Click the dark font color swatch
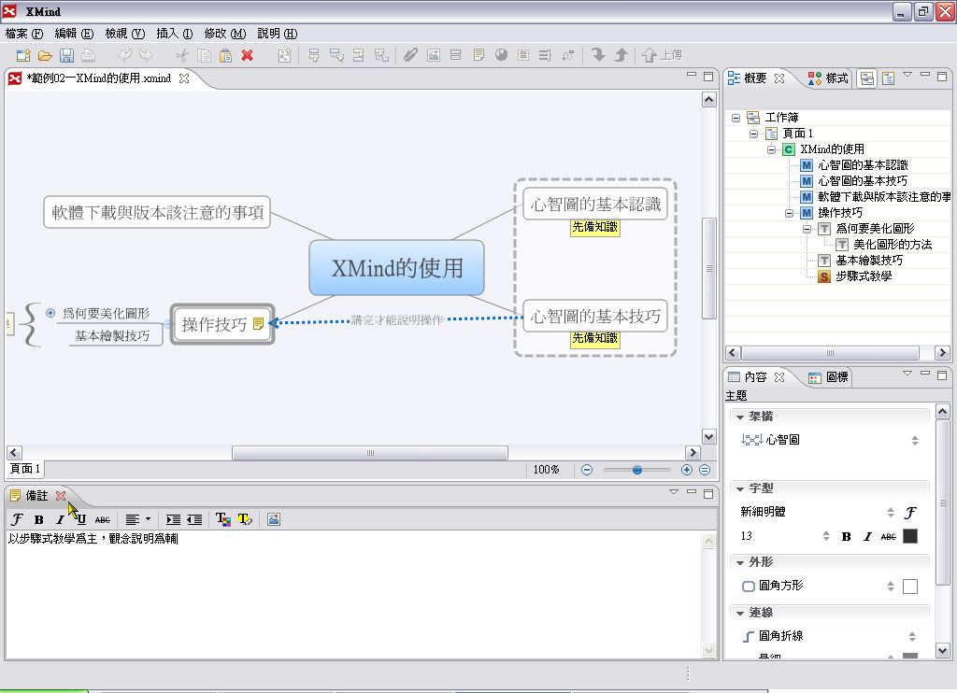The height and width of the screenshot is (693, 957). 910,536
